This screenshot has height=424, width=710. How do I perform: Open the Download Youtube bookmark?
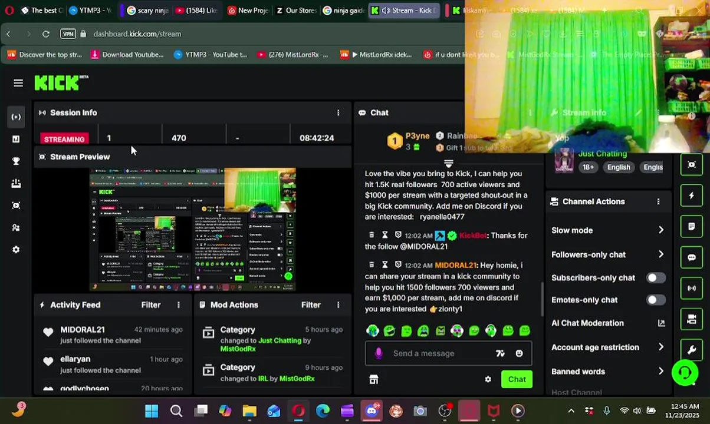[127, 55]
